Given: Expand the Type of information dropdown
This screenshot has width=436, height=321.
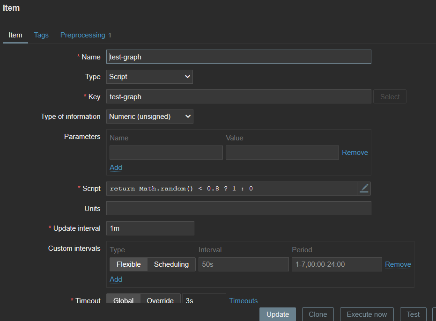Looking at the screenshot, I should pos(149,117).
